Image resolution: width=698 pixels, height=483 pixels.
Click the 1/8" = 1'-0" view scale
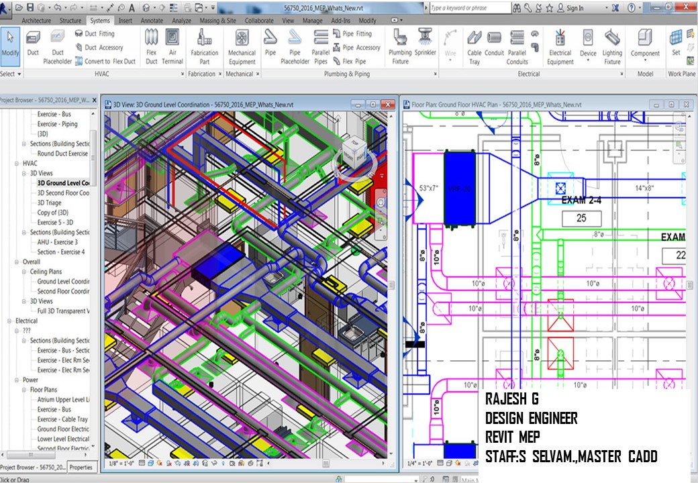coord(122,463)
